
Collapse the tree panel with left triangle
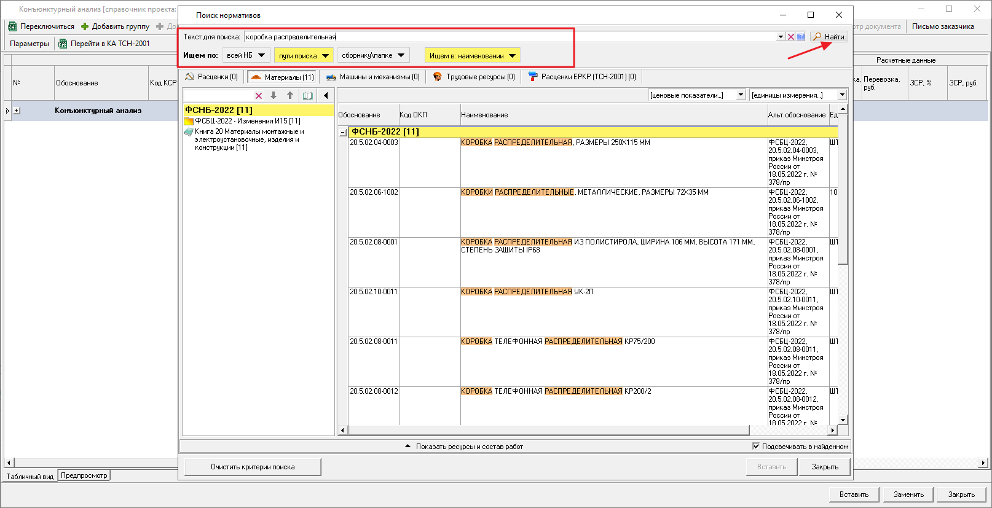(x=326, y=96)
